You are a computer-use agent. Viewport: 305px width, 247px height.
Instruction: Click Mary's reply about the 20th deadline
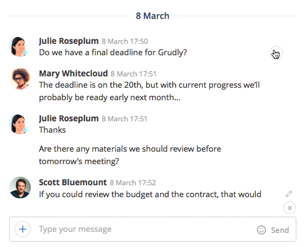(149, 91)
